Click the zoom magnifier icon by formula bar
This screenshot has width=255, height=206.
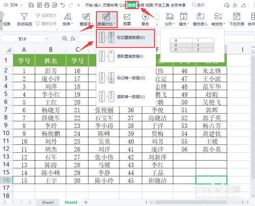click(x=65, y=39)
